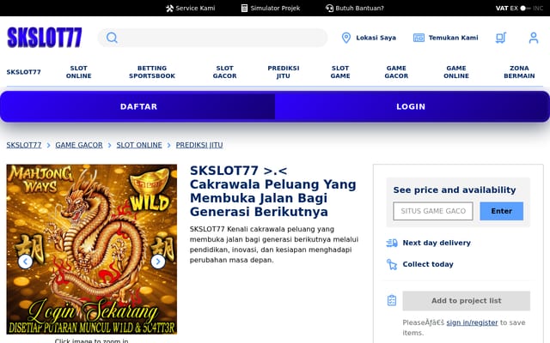Click Lokasi Saya text link
This screenshot has width=550, height=343.
(376, 38)
